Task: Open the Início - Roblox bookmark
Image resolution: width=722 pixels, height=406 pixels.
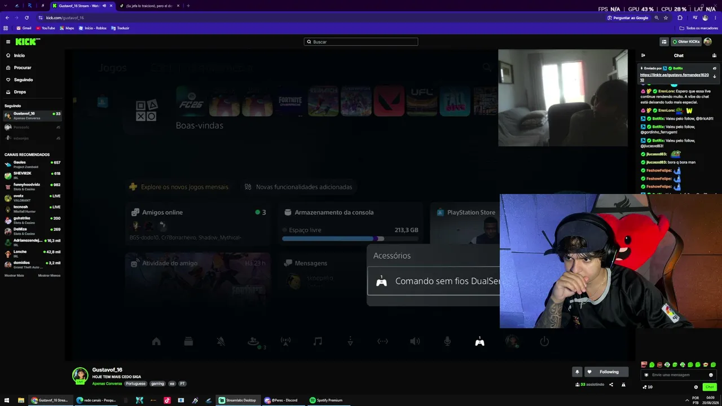Action: pos(93,28)
